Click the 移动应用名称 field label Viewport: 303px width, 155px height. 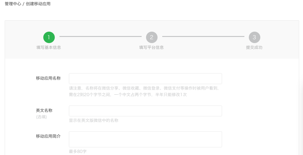click(48, 78)
